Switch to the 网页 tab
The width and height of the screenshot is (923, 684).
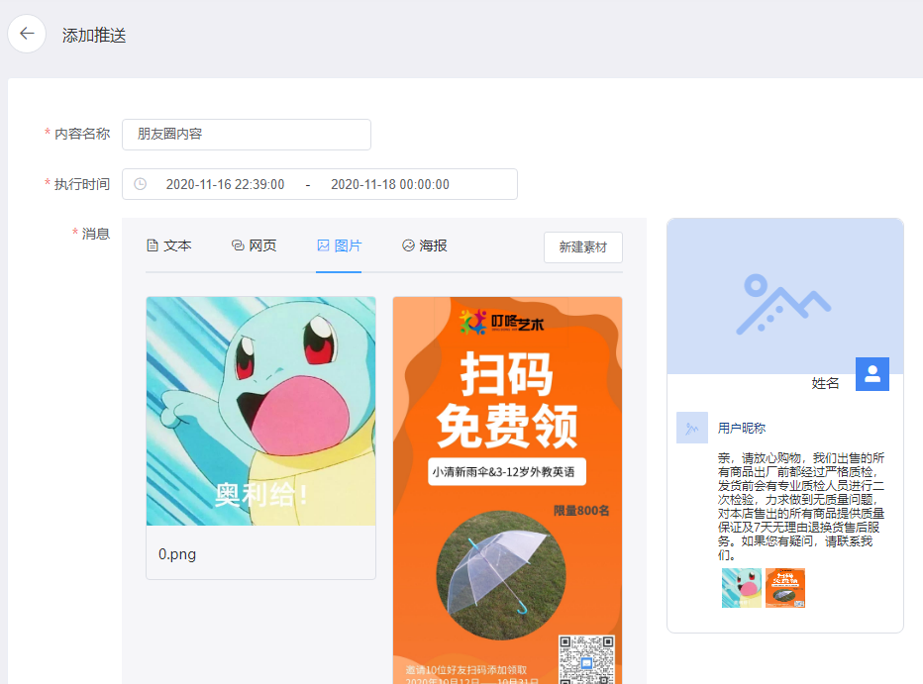[x=255, y=245]
